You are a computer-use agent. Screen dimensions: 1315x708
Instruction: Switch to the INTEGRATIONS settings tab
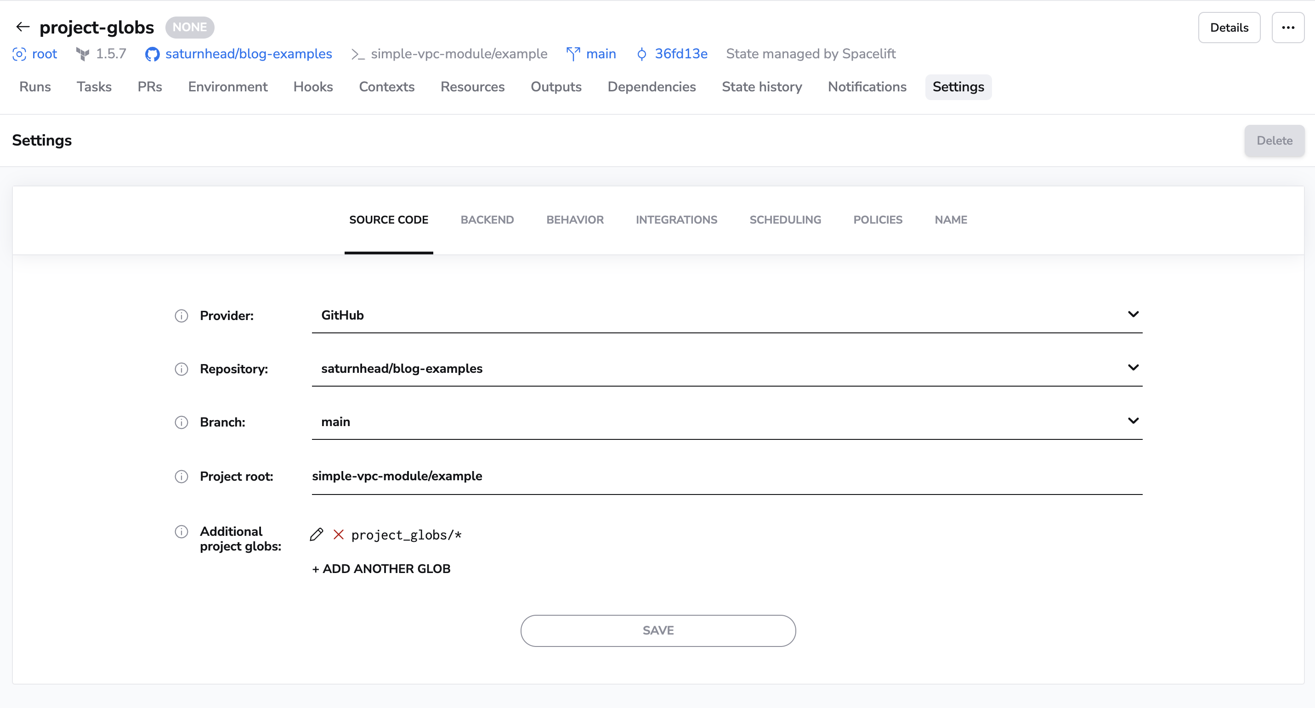pos(676,220)
